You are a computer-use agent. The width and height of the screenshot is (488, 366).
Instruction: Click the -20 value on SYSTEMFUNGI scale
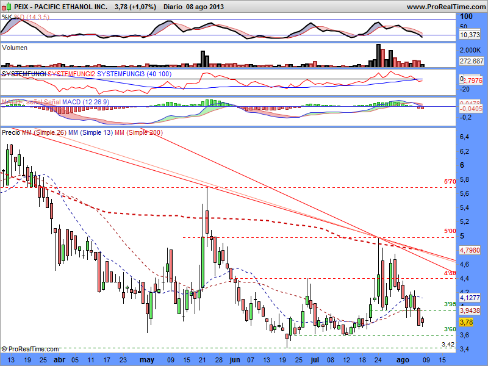tap(465, 89)
